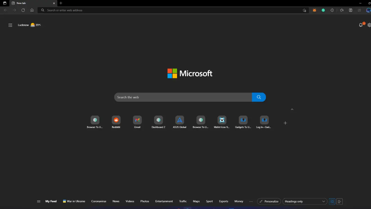371x209 pixels.
Task: Open the profile avatar menu
Action: (x=368, y=10)
